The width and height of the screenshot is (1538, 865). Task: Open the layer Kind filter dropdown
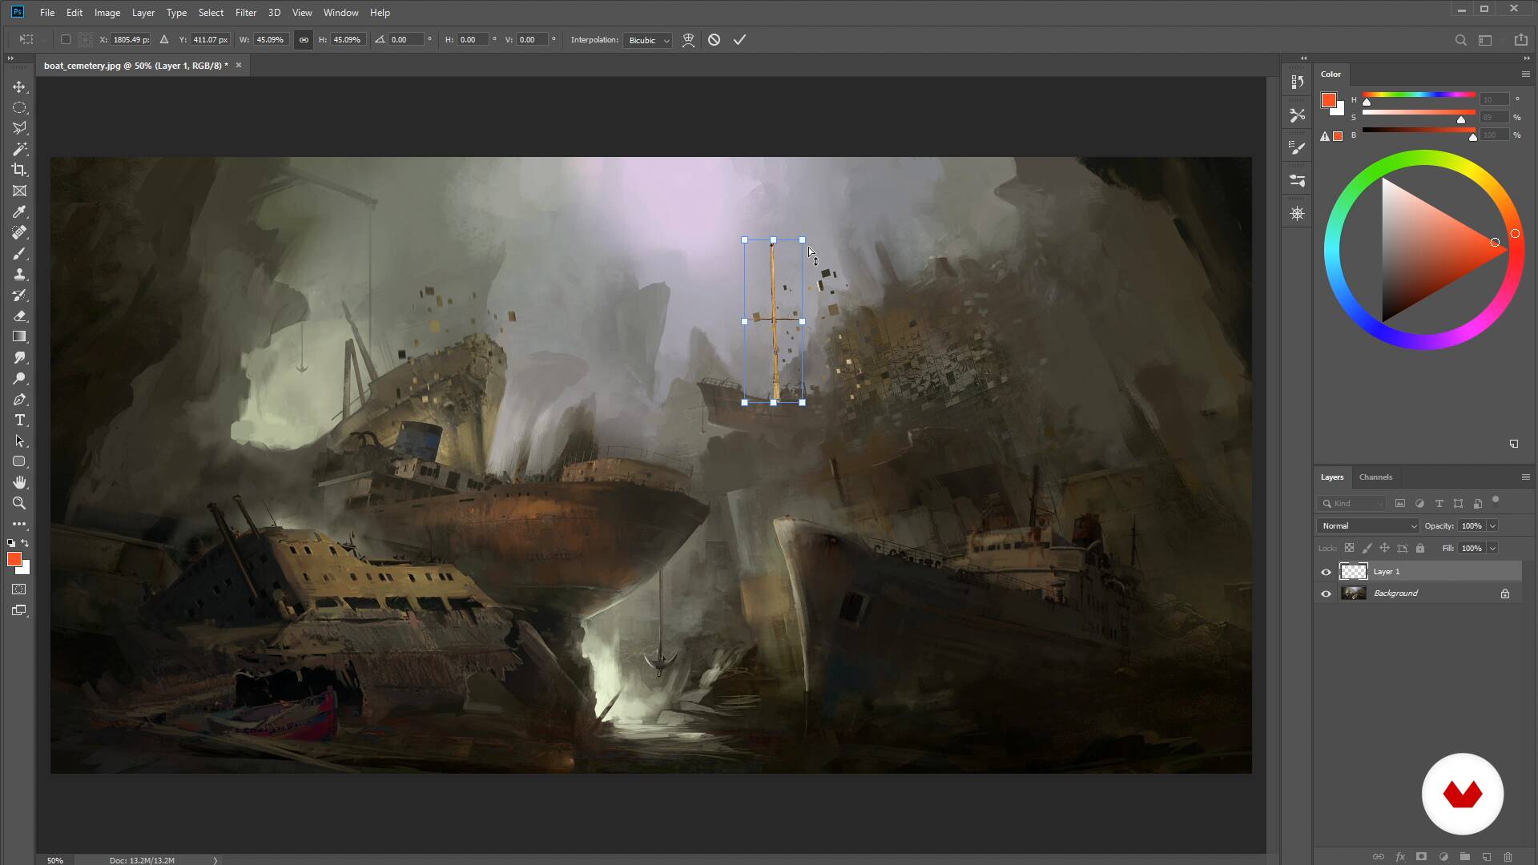pos(1351,503)
